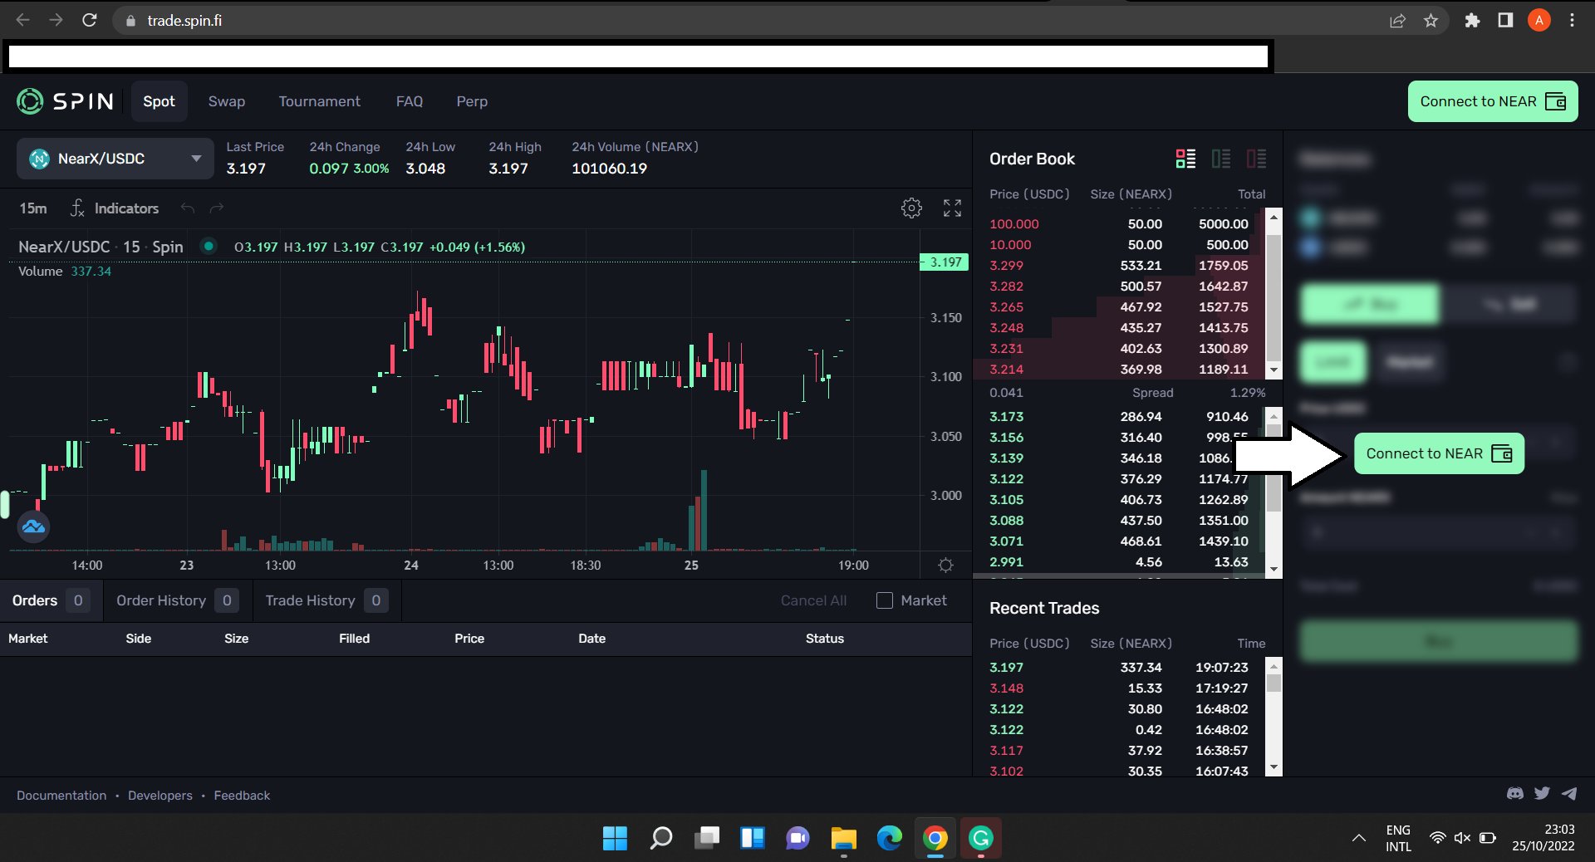Open File Explorer from taskbar
The image size is (1595, 862).
point(843,838)
